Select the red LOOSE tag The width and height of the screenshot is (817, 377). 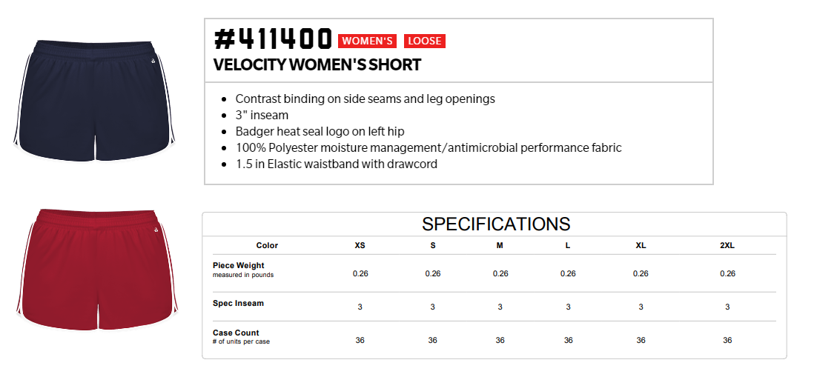pos(425,41)
